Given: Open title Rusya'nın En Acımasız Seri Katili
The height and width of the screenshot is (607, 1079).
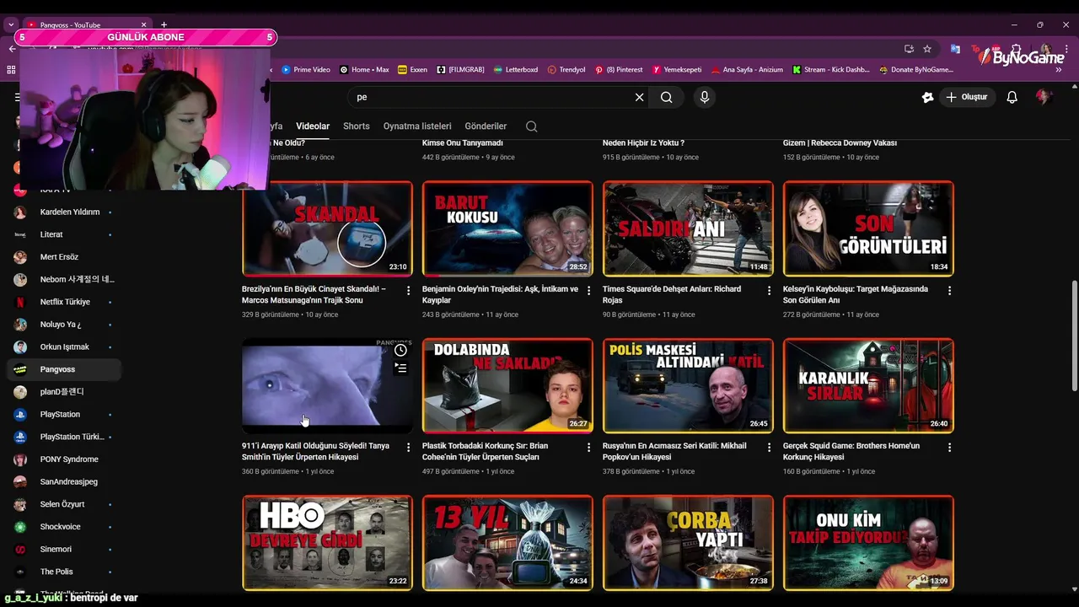Looking at the screenshot, I should click(x=674, y=451).
